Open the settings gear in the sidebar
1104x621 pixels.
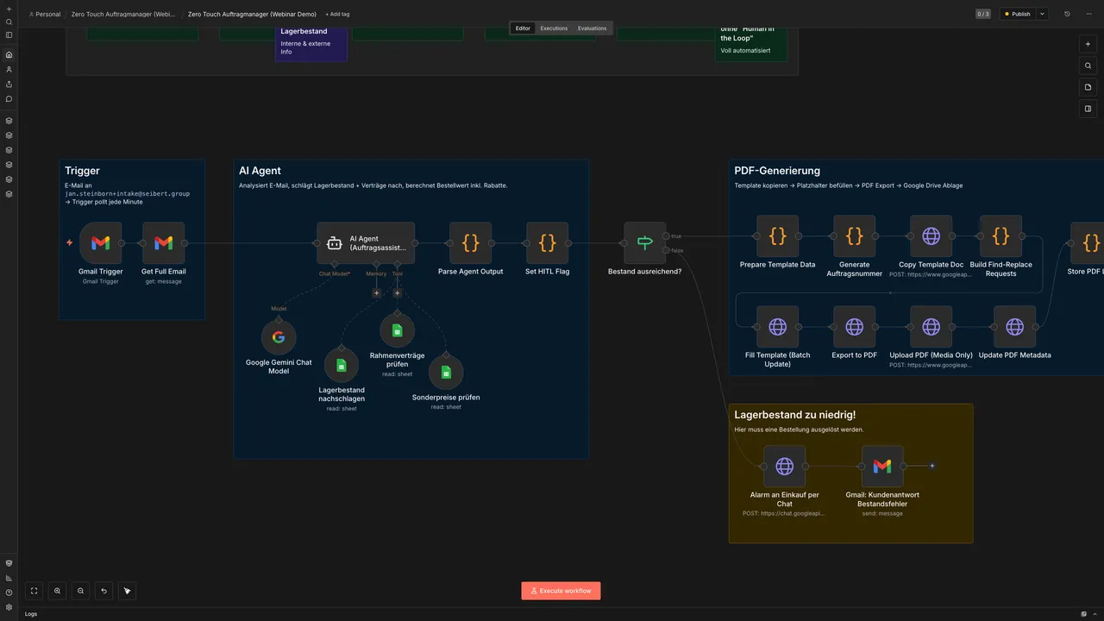9,606
